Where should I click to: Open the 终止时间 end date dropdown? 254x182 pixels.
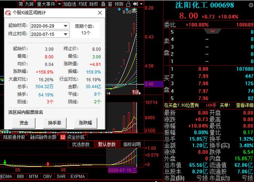point(65,34)
